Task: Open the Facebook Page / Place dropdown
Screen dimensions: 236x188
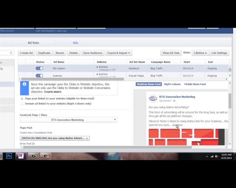Action: 69,120
